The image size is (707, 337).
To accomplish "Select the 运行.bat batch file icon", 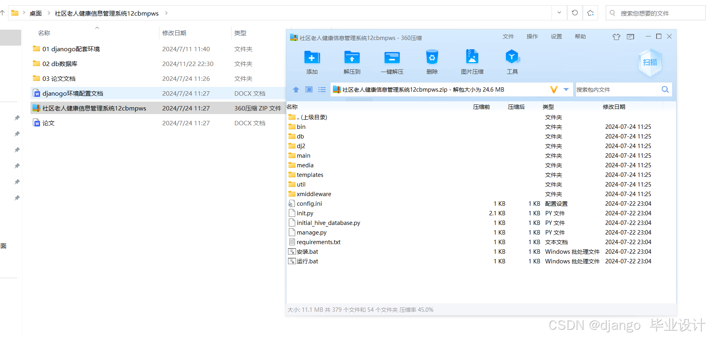I will pos(292,261).
